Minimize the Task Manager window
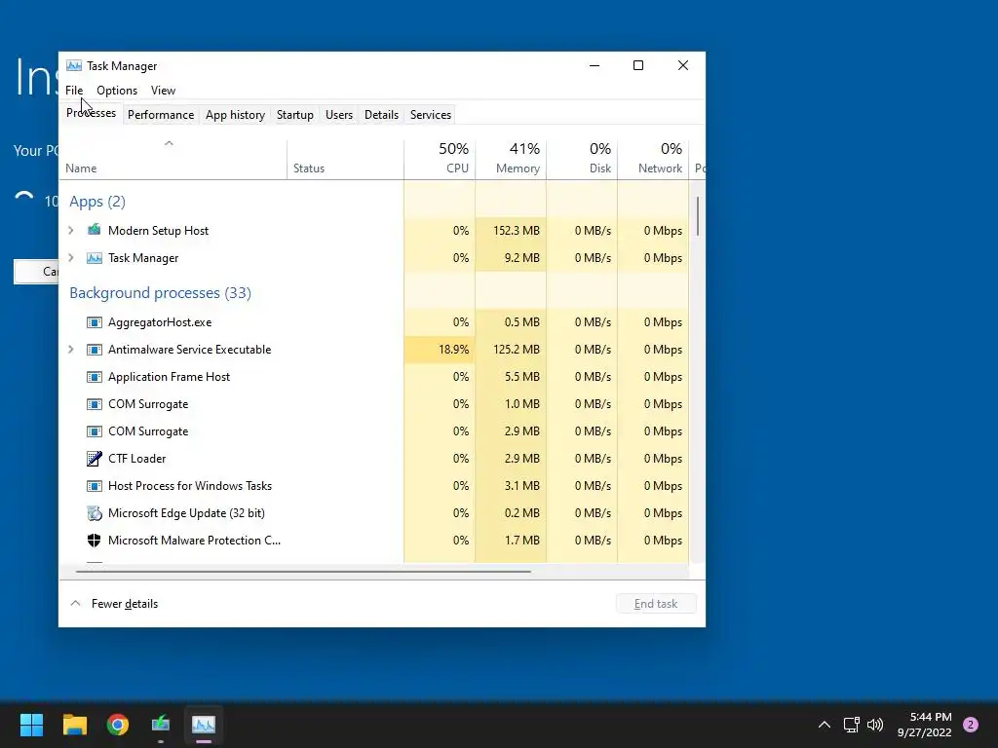Viewport: 998px width, 748px height. tap(595, 65)
